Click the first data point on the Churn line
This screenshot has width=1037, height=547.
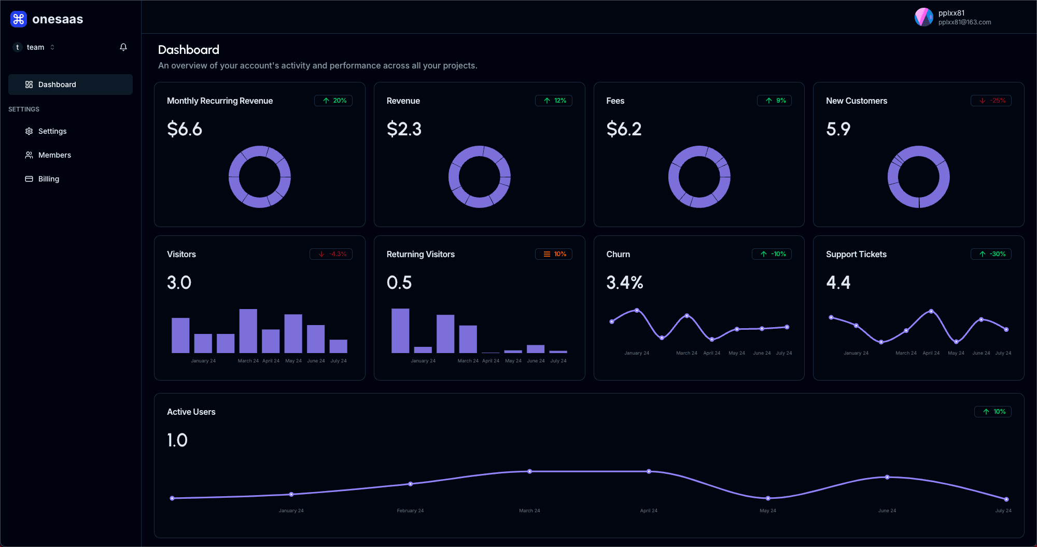pyautogui.click(x=612, y=322)
